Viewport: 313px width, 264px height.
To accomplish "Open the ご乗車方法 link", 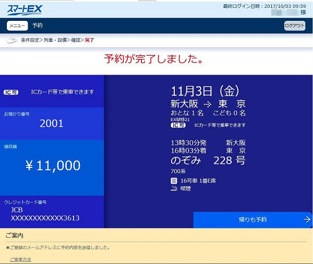I will pos(20,259).
